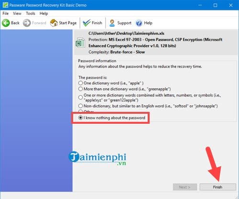Open the Help menu
The width and height of the screenshot is (239, 199).
(x=43, y=13)
